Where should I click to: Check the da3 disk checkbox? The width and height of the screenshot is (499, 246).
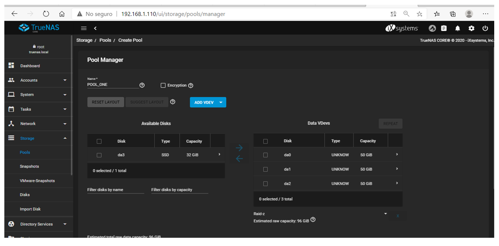99,155
